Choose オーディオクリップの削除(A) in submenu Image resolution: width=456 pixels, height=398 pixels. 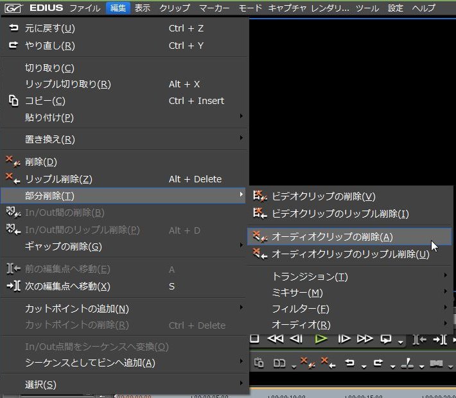tap(349, 237)
